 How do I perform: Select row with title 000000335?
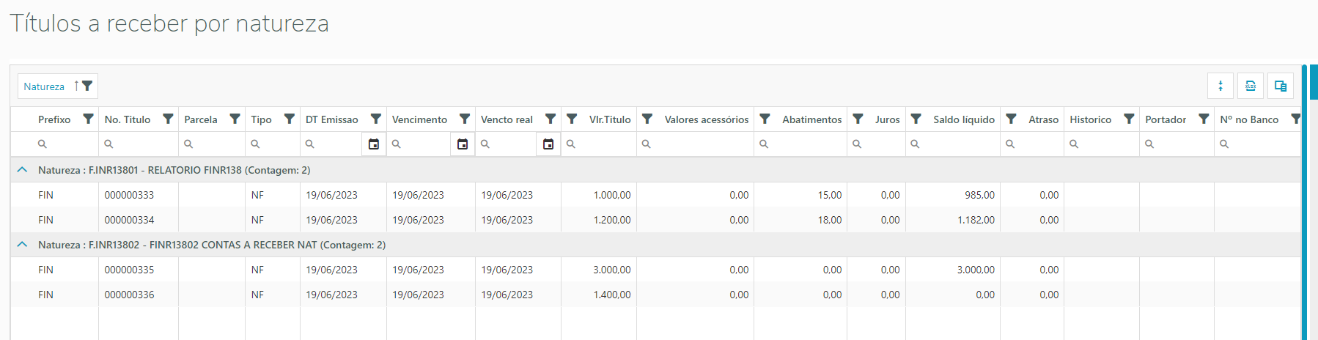pyautogui.click(x=129, y=270)
